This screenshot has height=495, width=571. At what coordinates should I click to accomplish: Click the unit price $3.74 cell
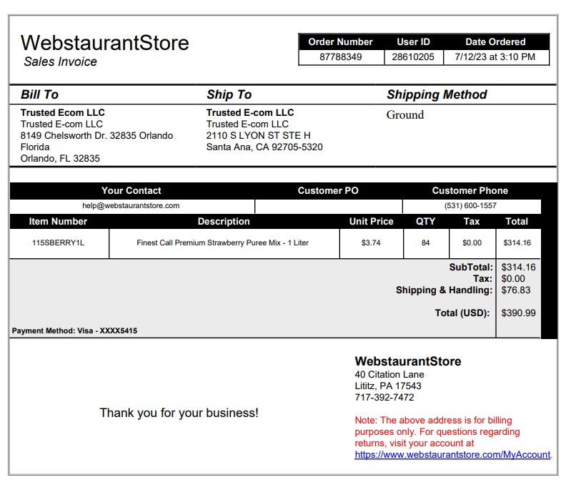(x=371, y=242)
